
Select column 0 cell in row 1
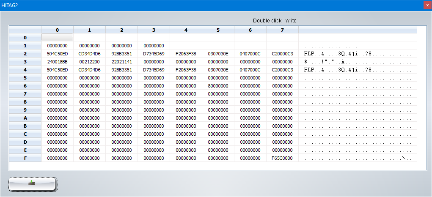(57, 46)
